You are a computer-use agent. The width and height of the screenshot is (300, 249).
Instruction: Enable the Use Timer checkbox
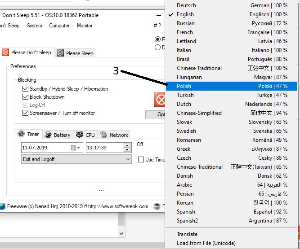pos(141,159)
